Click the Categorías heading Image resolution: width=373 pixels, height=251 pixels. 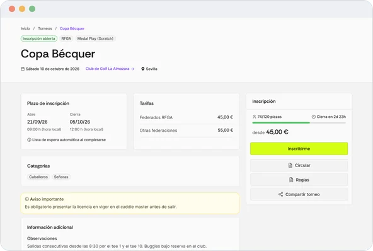(x=38, y=166)
